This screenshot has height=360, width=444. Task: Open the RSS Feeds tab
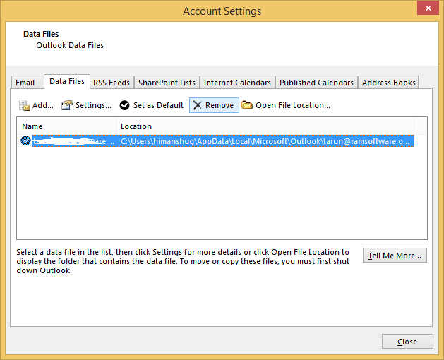[x=112, y=83]
